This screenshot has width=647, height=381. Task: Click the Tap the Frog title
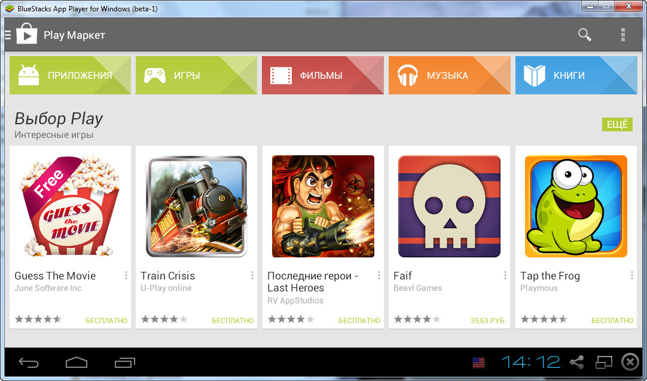click(550, 276)
